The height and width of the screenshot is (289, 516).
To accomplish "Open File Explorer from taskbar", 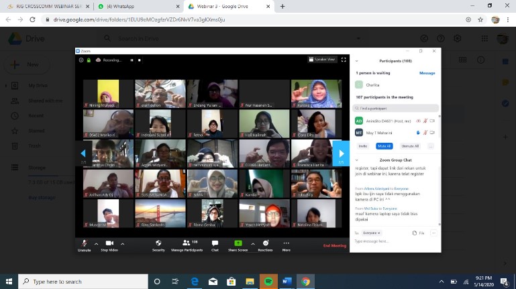I will click(250, 282).
